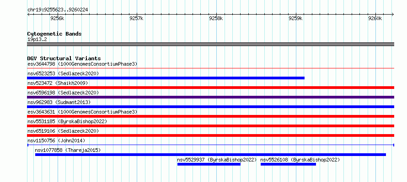Open the esv3643631 red variant bar
The width and height of the screenshot is (407, 182).
click(x=210, y=116)
